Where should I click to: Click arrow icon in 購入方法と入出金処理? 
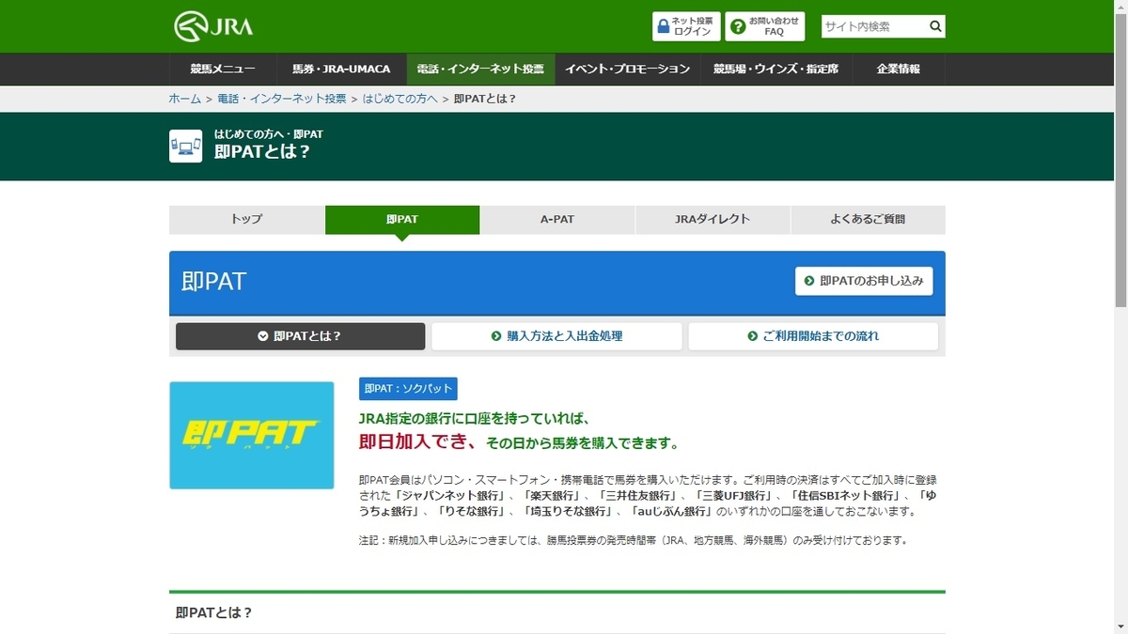tap(496, 336)
